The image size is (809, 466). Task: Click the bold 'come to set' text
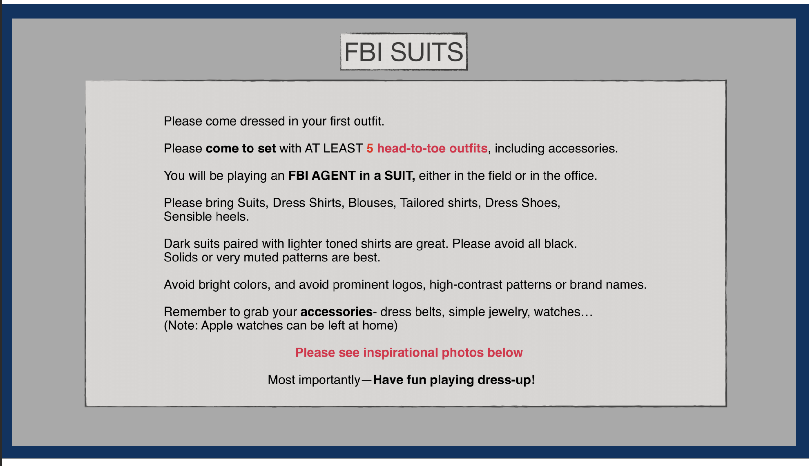point(240,148)
